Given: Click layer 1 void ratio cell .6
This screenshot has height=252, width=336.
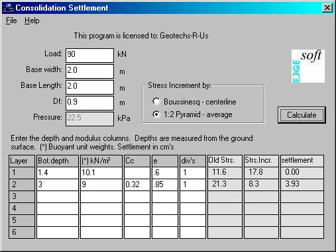Looking at the screenshot, I should click(x=165, y=173).
